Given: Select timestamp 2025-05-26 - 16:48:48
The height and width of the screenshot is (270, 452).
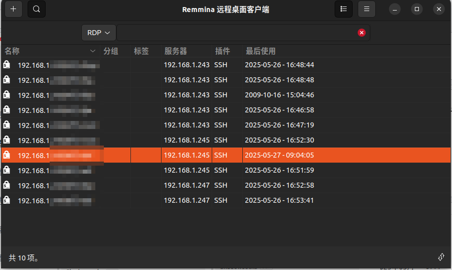Looking at the screenshot, I should 279,80.
